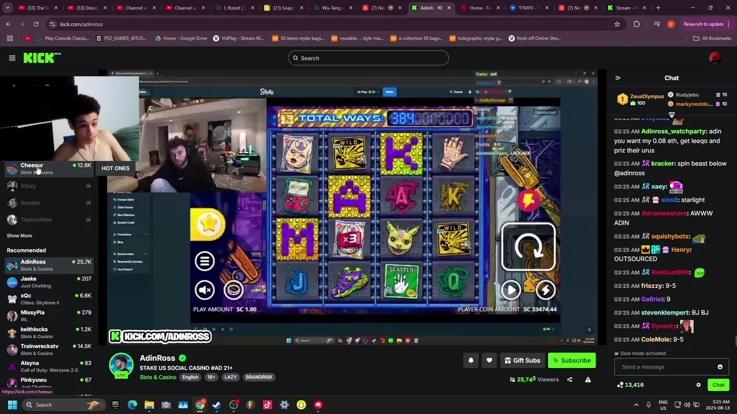Open the Chrome bookmarks apps grid icon
This screenshot has height=414, width=737.
point(10,39)
